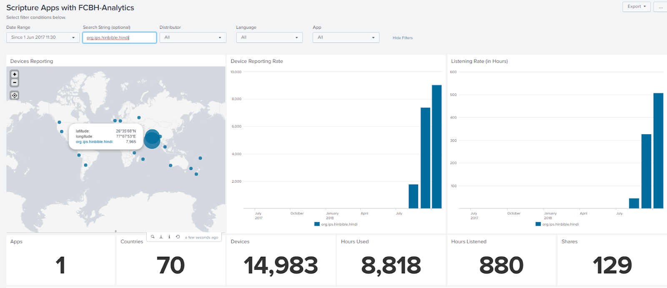
Task: Zoom out on the Devices Reporting map
Action: click(15, 83)
